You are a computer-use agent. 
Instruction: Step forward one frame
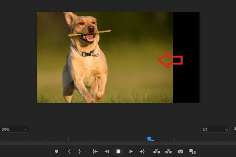[x=130, y=151]
